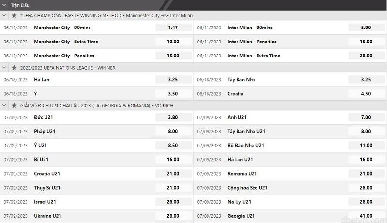Image resolution: width=387 pixels, height=223 pixels.
Task: Click the UEFA Champions League Winning Method heading
Action: point(106,16)
